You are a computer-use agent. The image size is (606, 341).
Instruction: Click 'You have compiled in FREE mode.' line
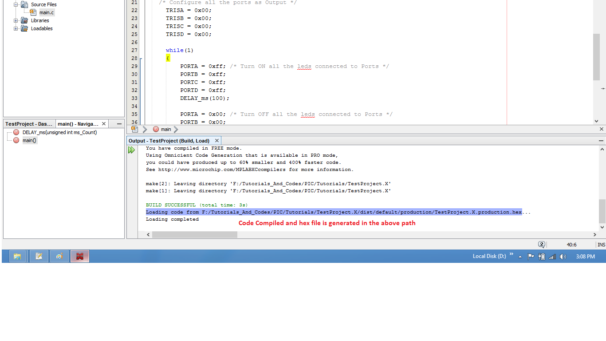coord(194,148)
